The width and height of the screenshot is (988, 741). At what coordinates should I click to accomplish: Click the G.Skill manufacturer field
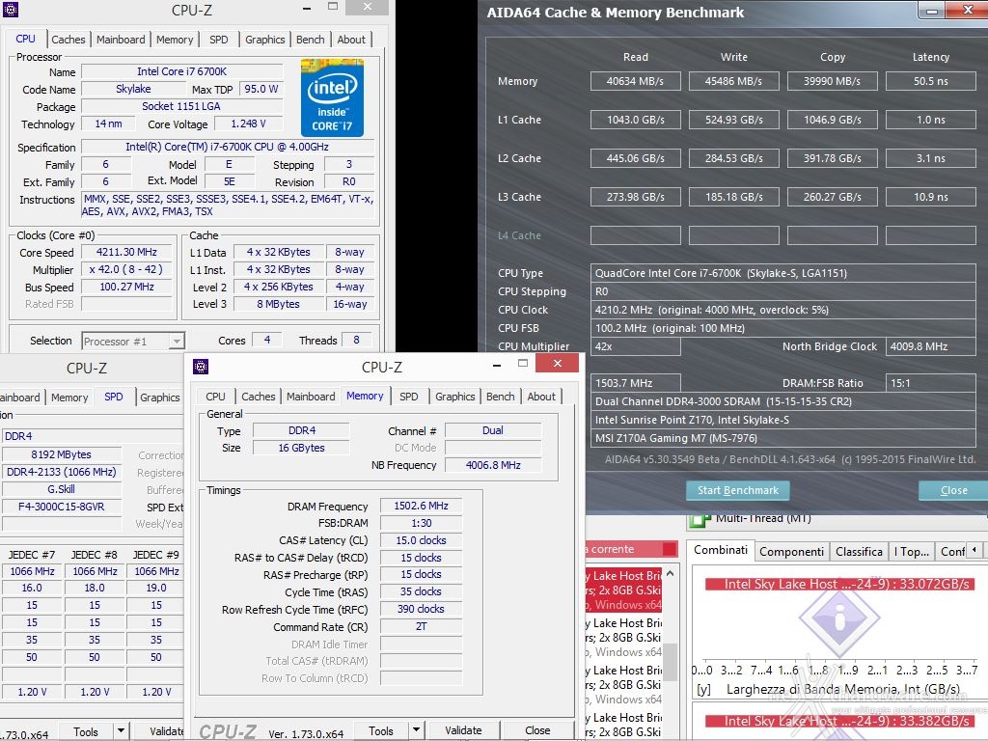[x=61, y=489]
